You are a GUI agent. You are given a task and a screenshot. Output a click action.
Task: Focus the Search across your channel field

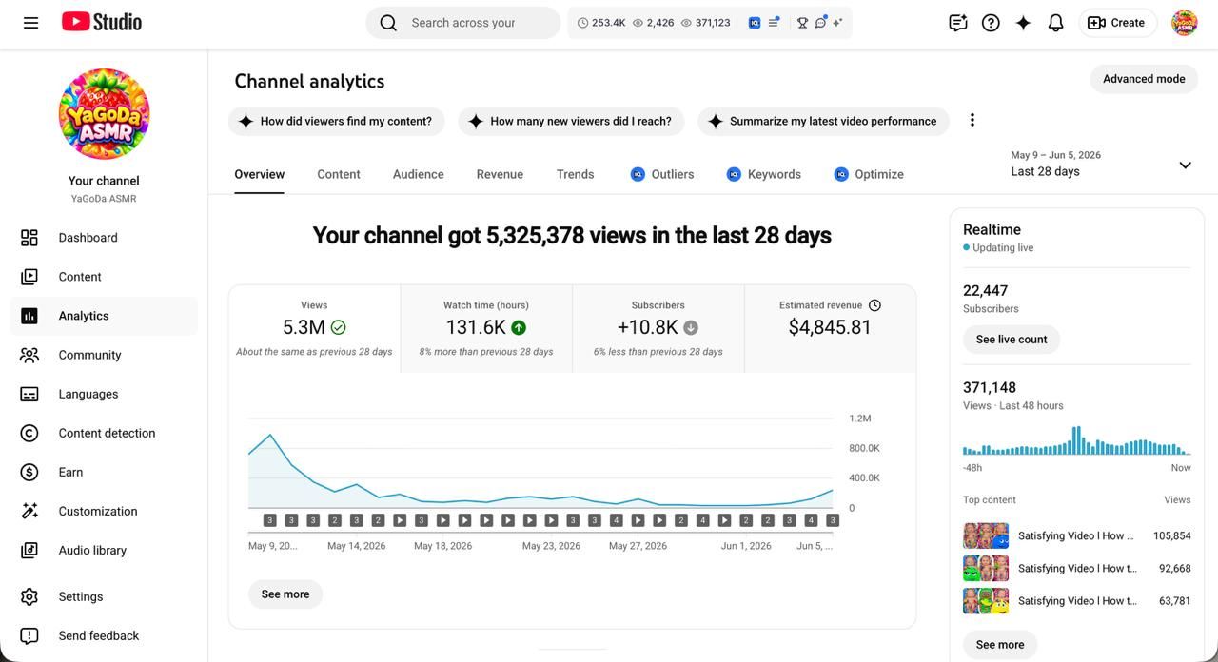tap(463, 23)
